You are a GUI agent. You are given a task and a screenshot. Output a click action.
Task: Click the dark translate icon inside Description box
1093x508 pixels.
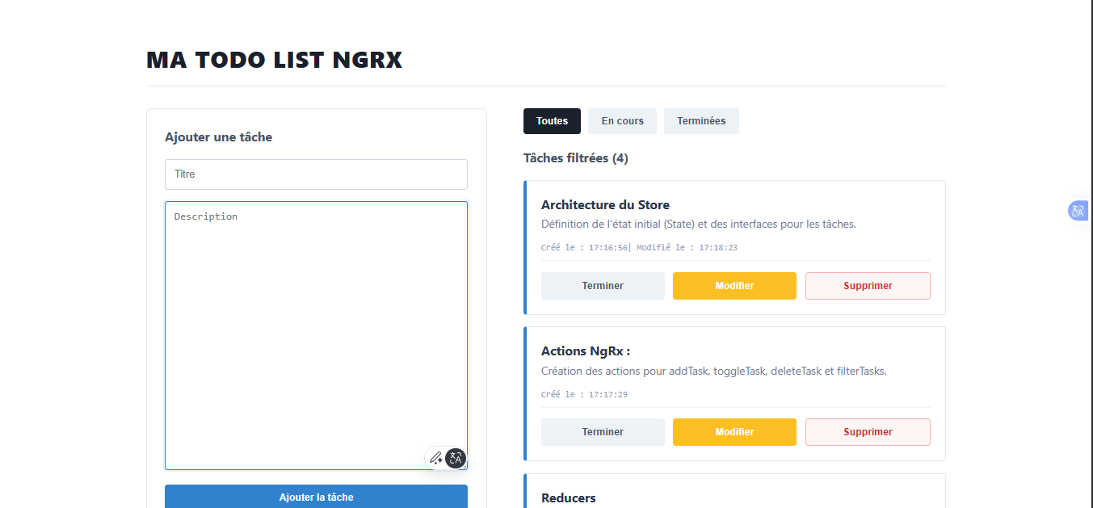[x=456, y=459]
